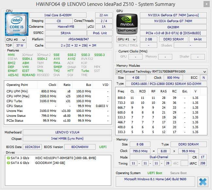The image size is (212, 190).
Task: Select the CPU Status row
Action: coord(58,106)
